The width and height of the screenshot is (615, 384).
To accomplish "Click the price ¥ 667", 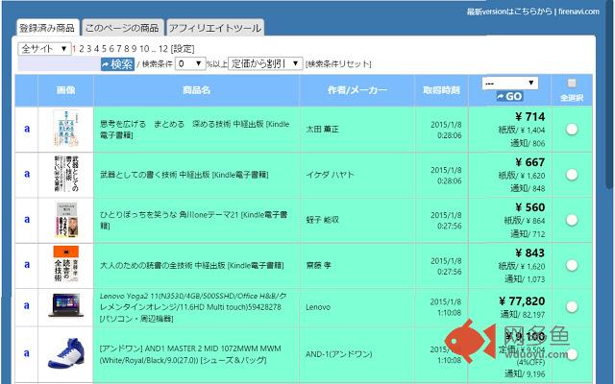I will tap(529, 162).
